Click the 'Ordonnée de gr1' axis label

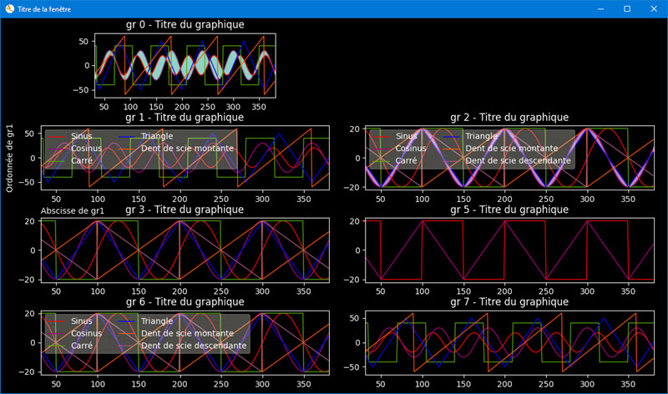(10, 158)
